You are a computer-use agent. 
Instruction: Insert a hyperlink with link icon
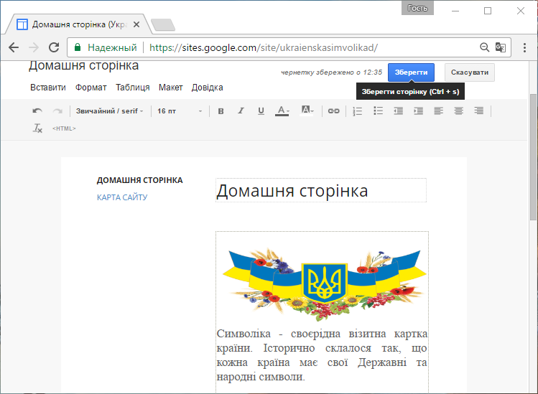click(333, 111)
